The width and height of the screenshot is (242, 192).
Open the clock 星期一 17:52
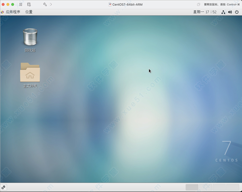click(x=205, y=12)
